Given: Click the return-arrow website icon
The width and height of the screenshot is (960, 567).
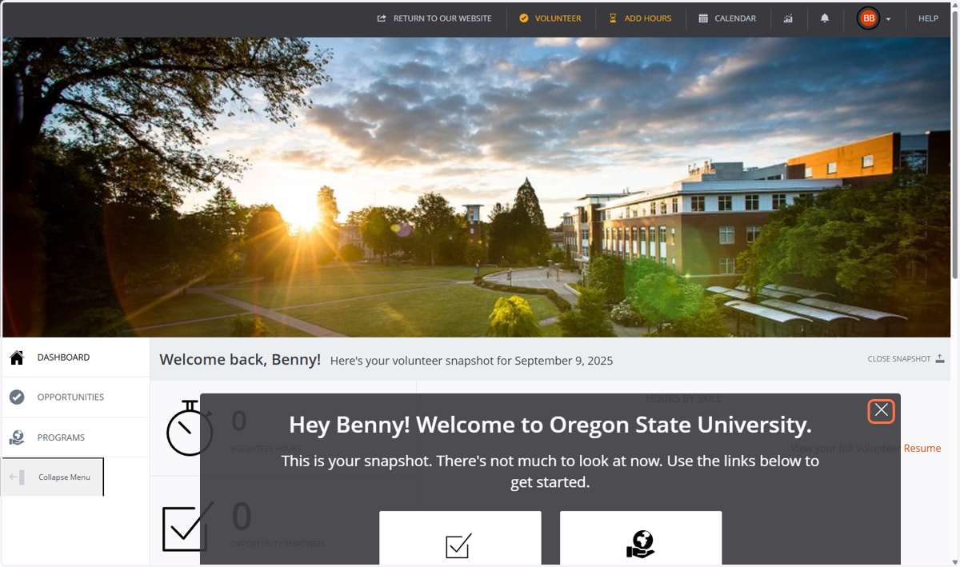Looking at the screenshot, I should click(x=382, y=18).
